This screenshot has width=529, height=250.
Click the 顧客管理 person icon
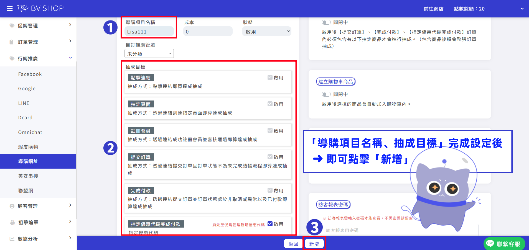[12, 206]
